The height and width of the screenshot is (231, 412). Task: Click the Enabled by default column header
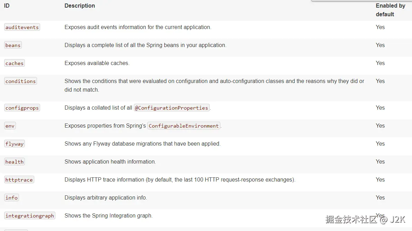pyautogui.click(x=390, y=10)
